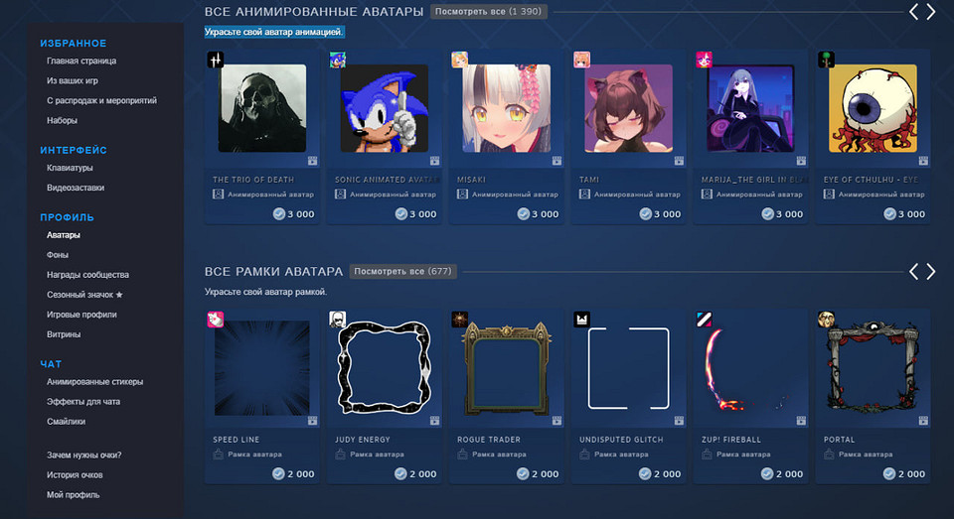This screenshot has width=954, height=519.
Task: Go to next avatar frames page
Action: (931, 272)
